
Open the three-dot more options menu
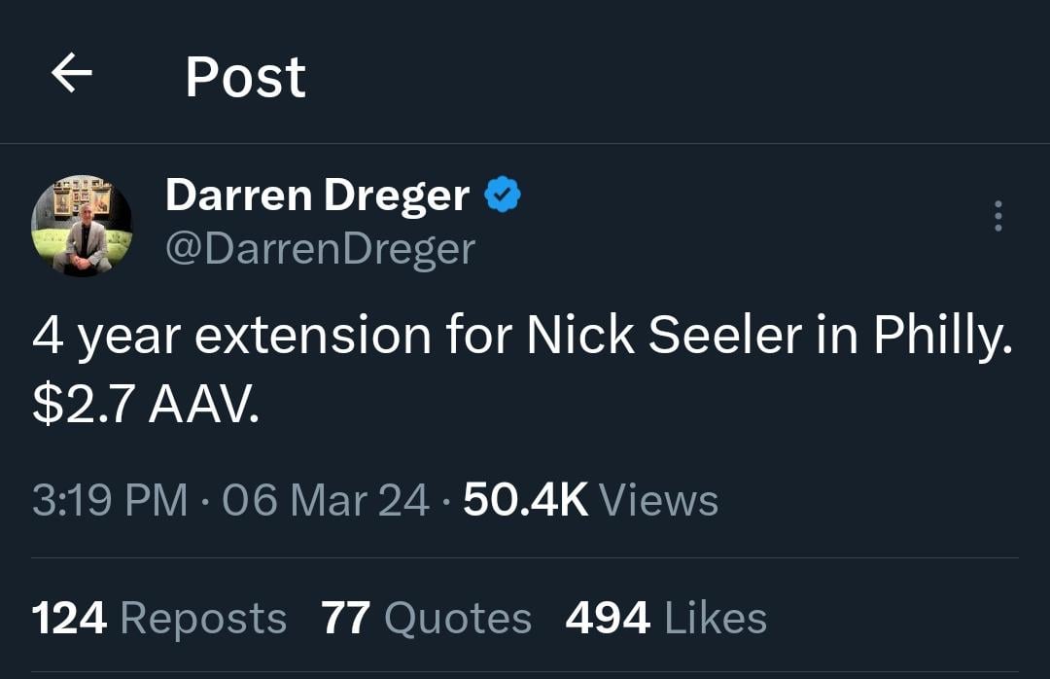click(x=997, y=215)
